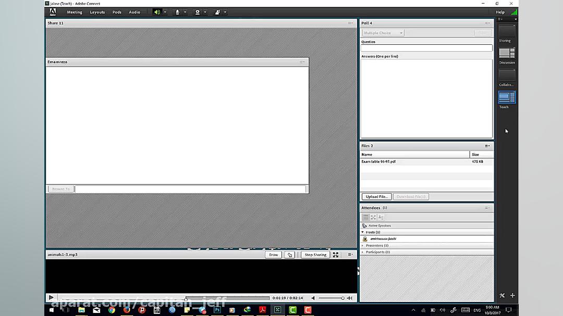The height and width of the screenshot is (316, 563).
Task: Open Photoshop from the taskbar
Action: [217, 310]
